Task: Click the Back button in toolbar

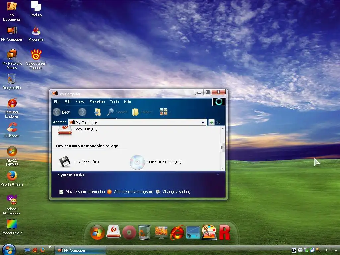Action: [62, 112]
